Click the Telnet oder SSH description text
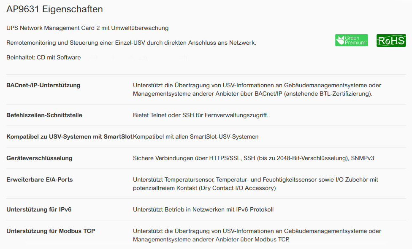412x249 pixels. [x=201, y=115]
